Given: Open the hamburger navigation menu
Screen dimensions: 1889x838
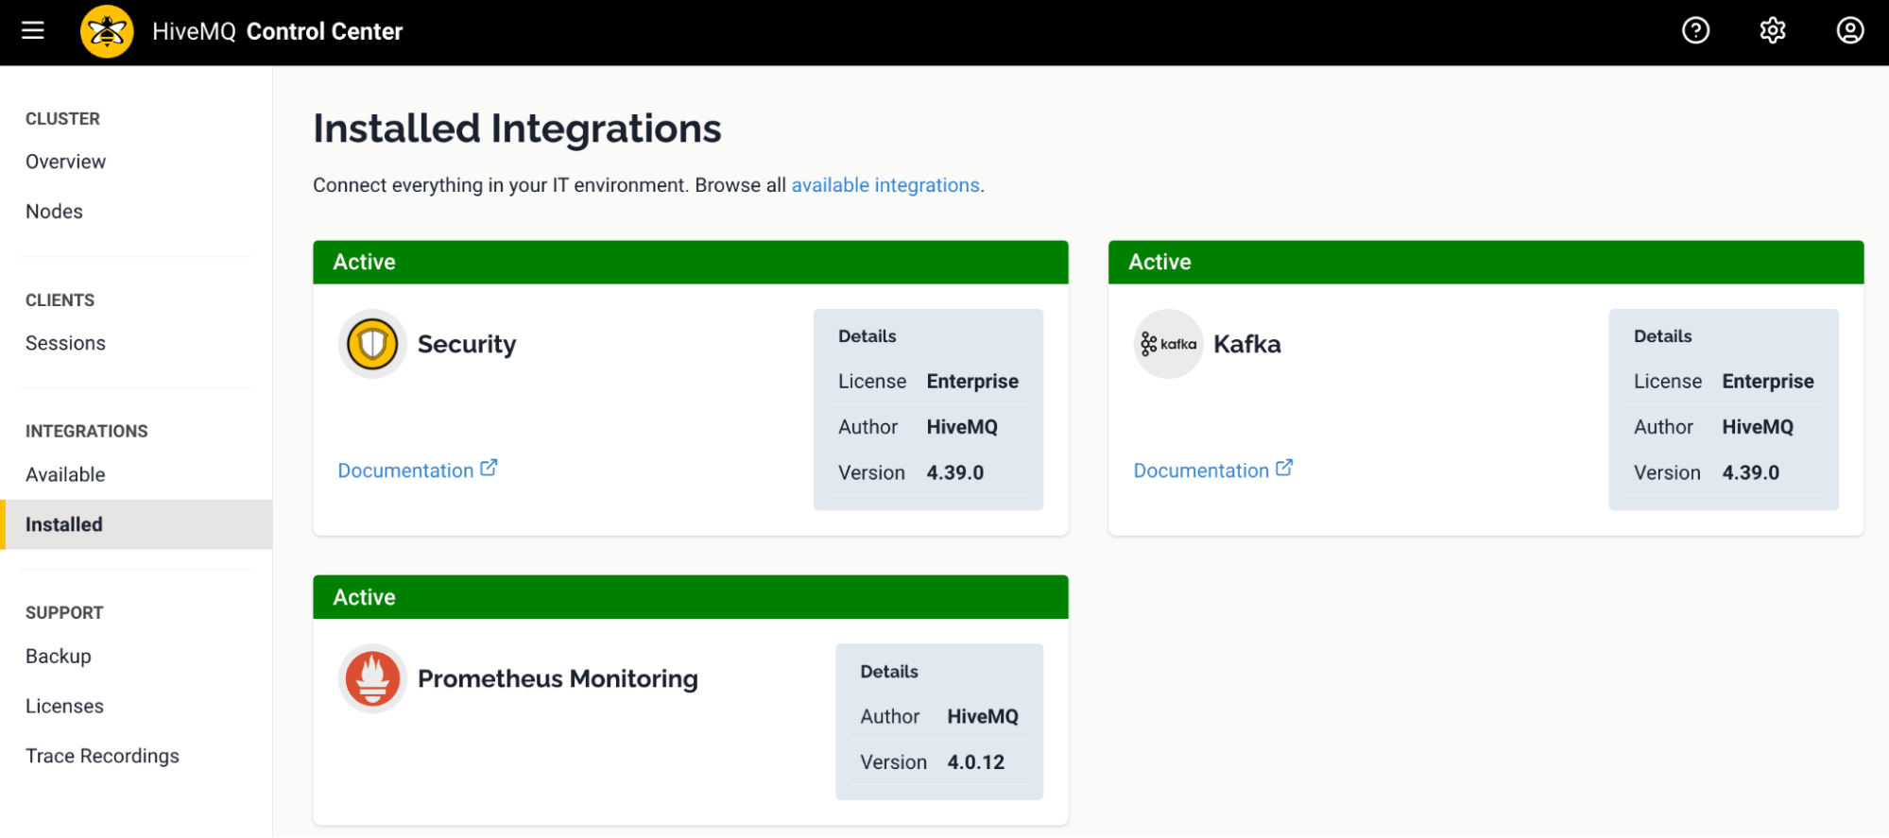Looking at the screenshot, I should tap(33, 31).
